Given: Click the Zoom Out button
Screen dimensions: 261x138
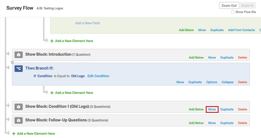Looking at the screenshot, I should pyautogui.click(x=229, y=6).
